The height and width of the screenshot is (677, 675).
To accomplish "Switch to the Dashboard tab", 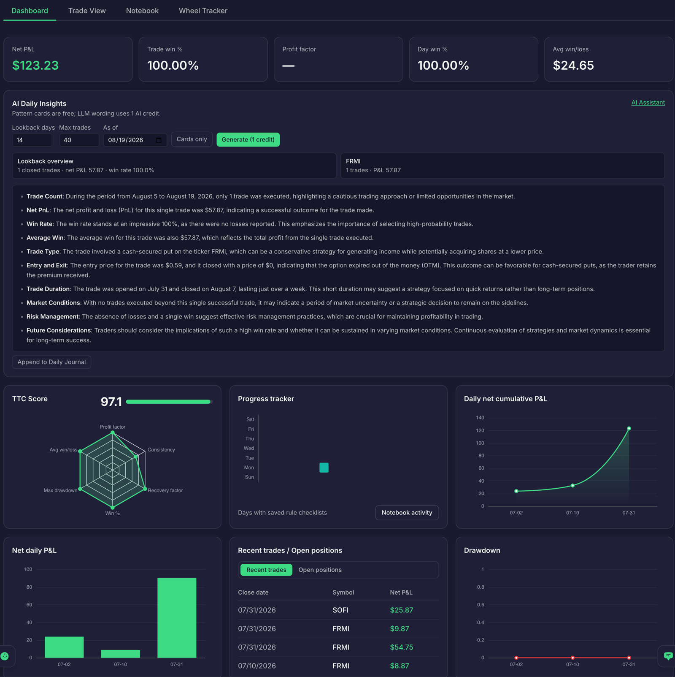I will point(30,11).
